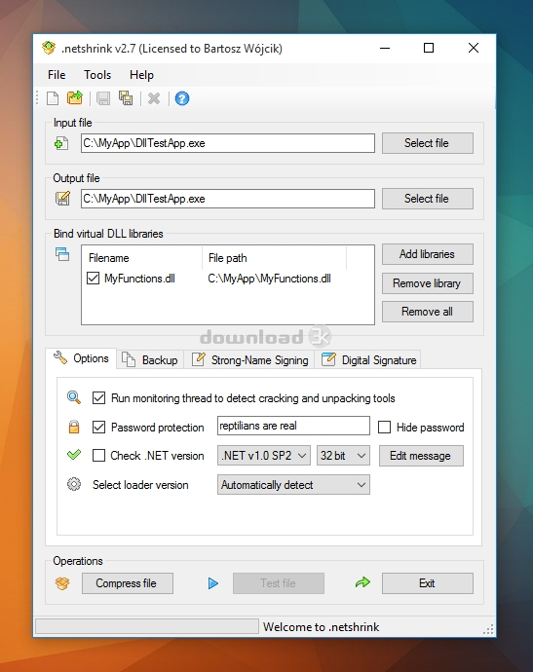Click the blue play icon beside Test file
This screenshot has height=672, width=533.
(x=213, y=583)
